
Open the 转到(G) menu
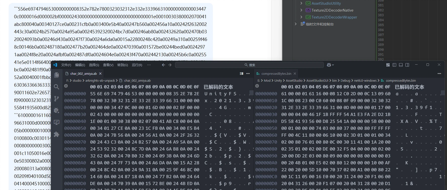point(123,65)
